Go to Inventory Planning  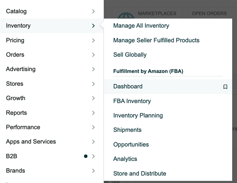[x=138, y=115]
